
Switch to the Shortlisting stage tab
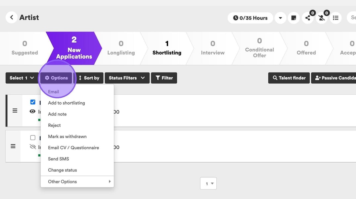[167, 48]
